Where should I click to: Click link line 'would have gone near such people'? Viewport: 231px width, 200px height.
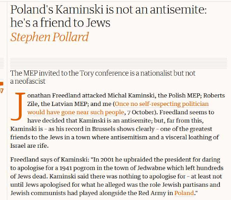point(76,112)
